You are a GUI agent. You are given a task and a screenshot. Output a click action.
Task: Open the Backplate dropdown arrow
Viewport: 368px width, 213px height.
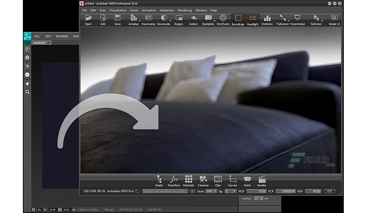[x=214, y=21]
